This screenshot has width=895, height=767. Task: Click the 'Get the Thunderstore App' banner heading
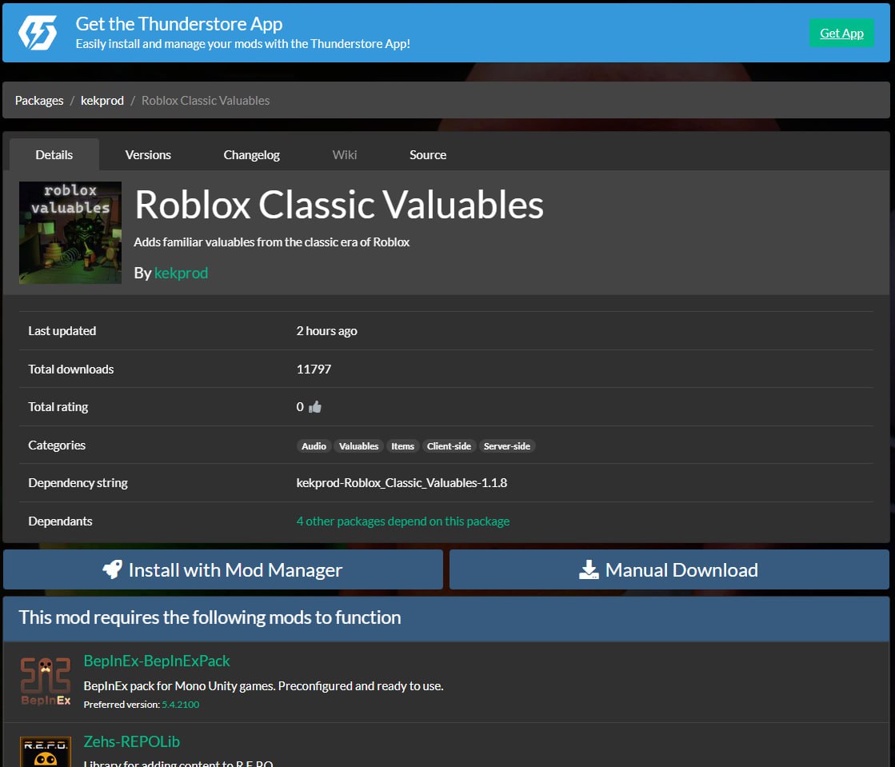(179, 23)
